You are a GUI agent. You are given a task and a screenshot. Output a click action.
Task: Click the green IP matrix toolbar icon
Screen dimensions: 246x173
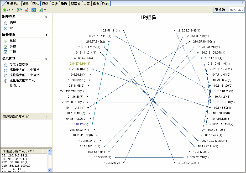tap(4, 10)
